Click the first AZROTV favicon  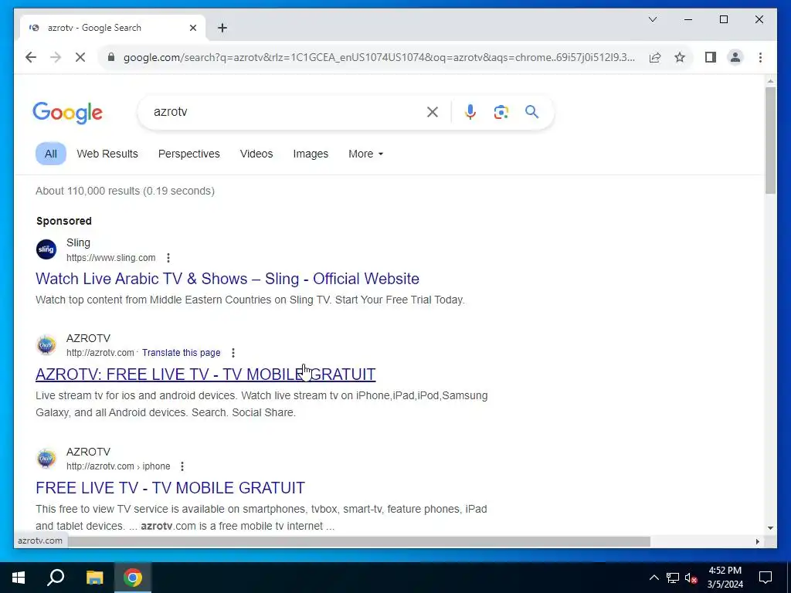point(46,345)
